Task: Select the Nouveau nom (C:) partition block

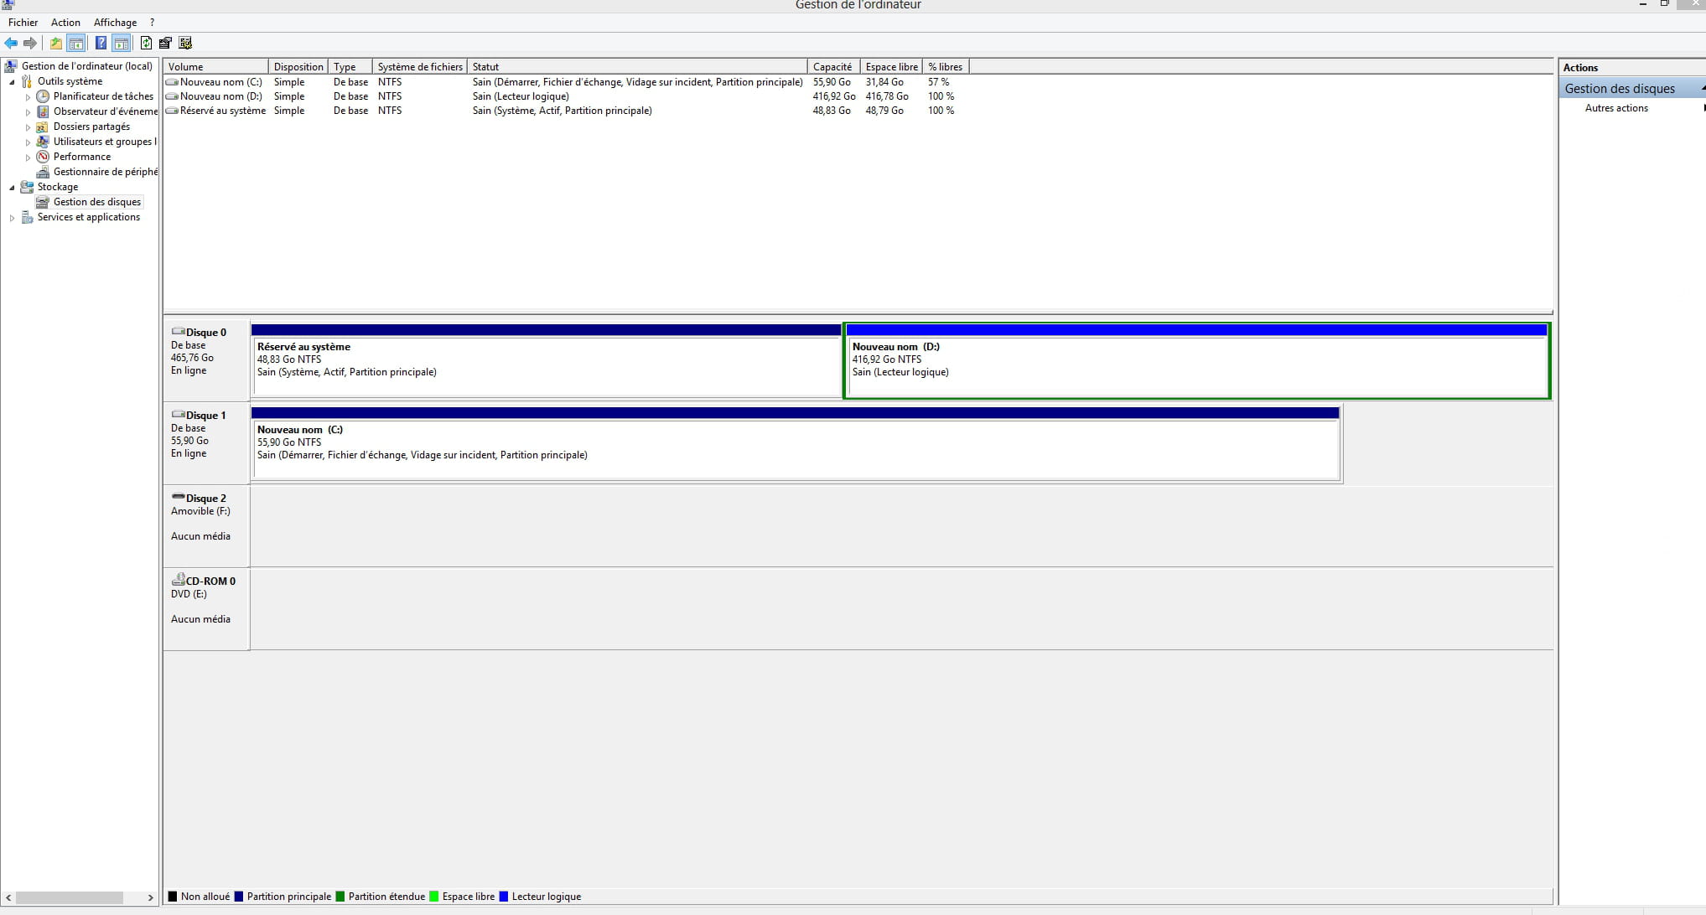Action: point(795,450)
